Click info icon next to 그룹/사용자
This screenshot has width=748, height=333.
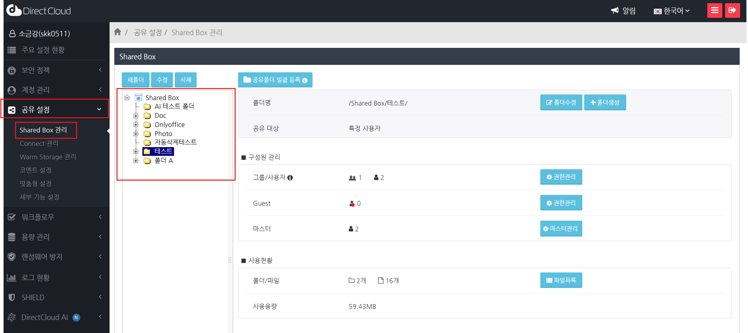[290, 178]
